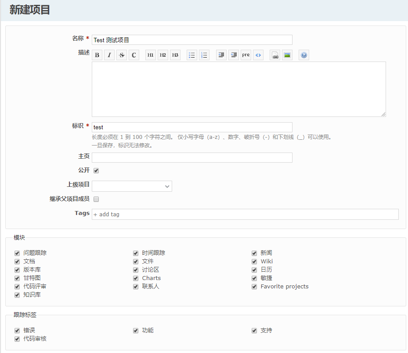
Task: Open the 上级项目 dropdown
Action: tap(132, 186)
